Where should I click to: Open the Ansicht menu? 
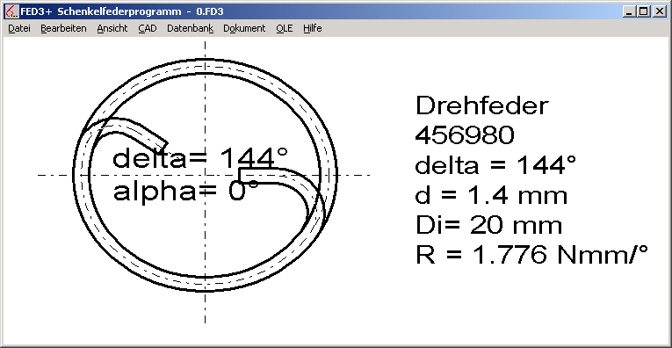tap(112, 29)
